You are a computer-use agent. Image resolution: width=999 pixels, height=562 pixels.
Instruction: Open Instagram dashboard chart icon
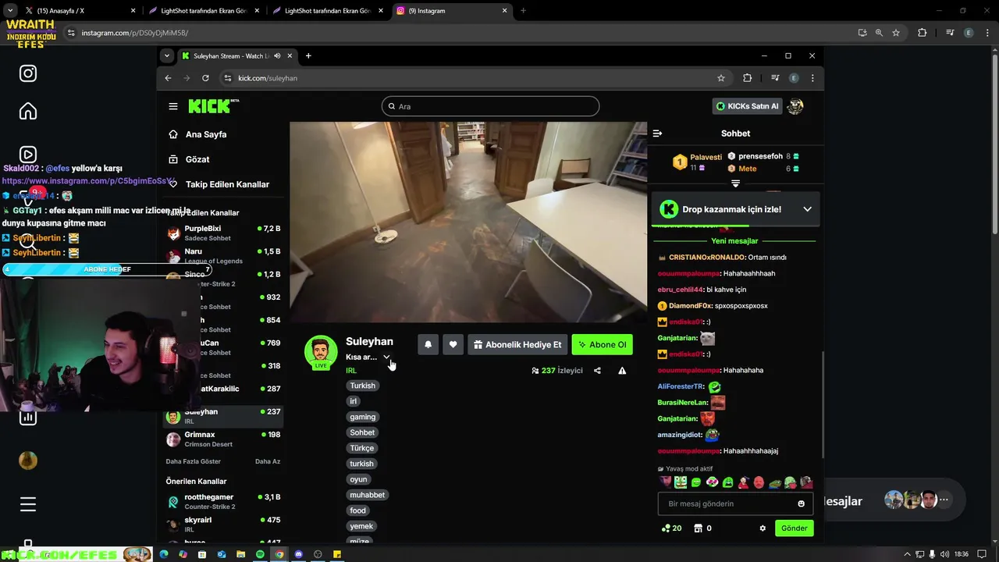(28, 417)
